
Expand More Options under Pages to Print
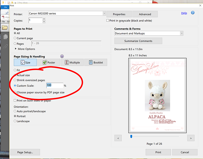(16, 49)
